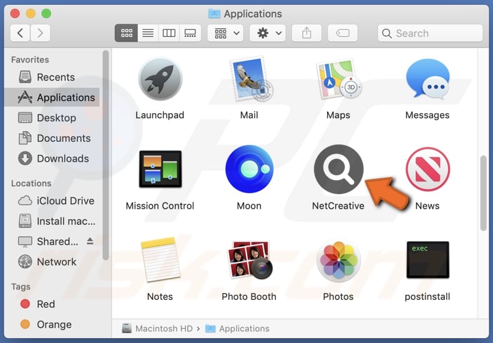
Task: Select the Photo Booth app icon
Action: pos(250,260)
